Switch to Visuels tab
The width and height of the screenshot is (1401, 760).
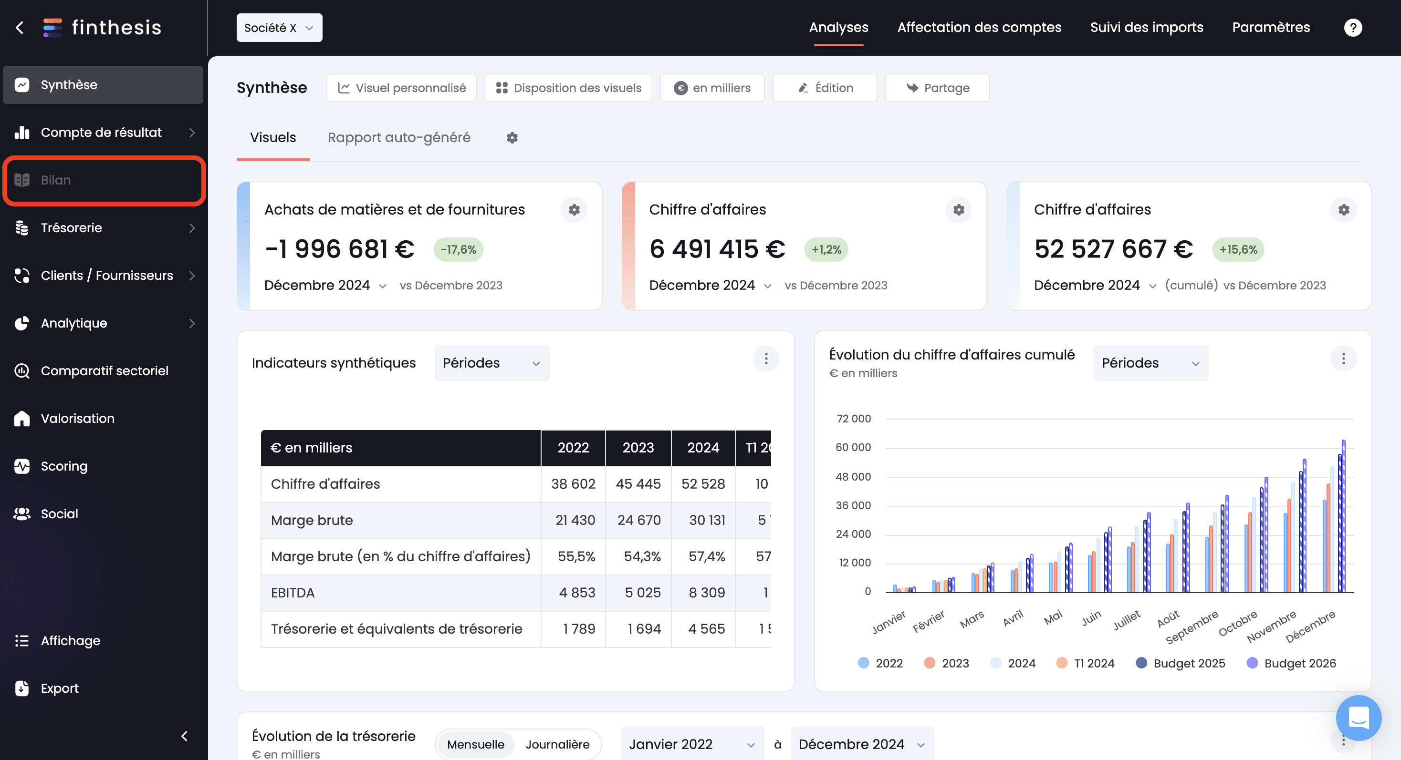coord(273,137)
